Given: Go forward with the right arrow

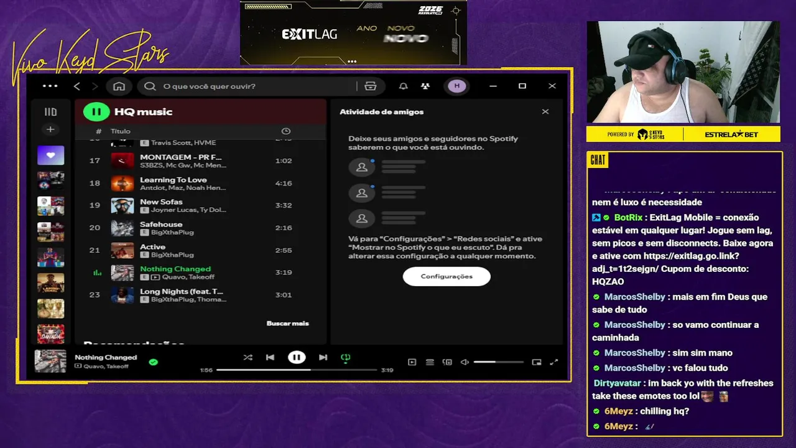Looking at the screenshot, I should coord(95,86).
